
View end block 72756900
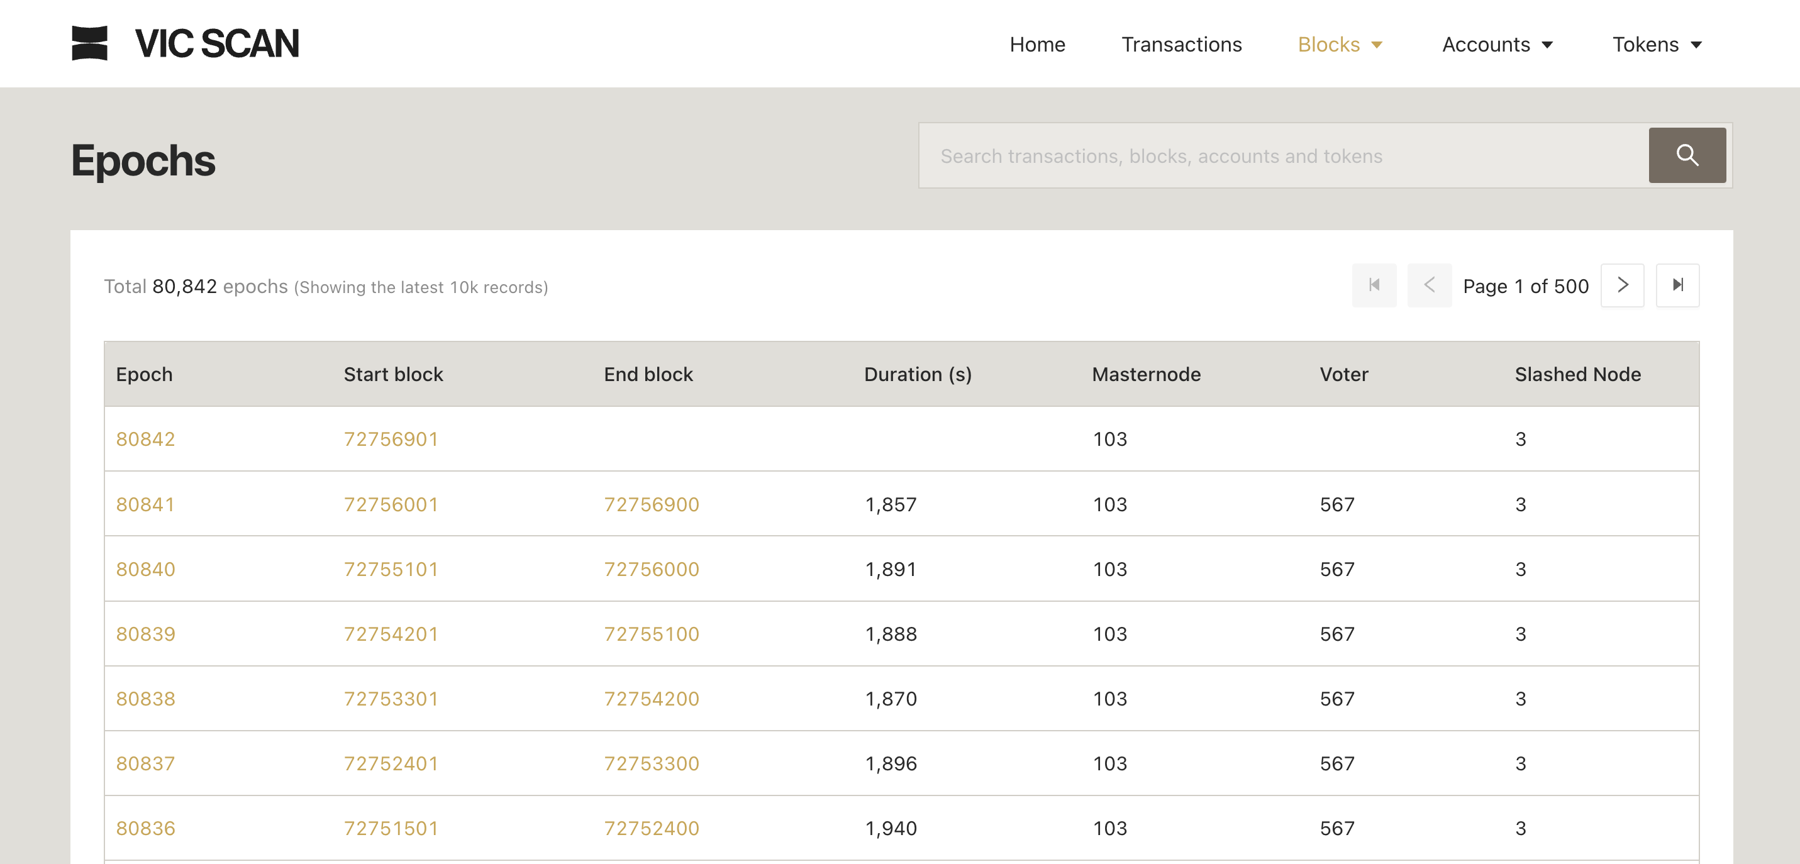click(x=651, y=504)
